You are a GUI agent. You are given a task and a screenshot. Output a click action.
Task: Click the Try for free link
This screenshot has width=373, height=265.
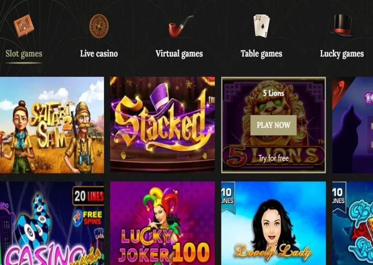[273, 158]
